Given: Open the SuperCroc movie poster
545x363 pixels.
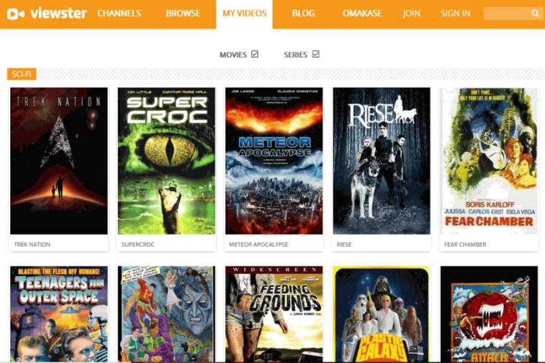Looking at the screenshot, I should (x=167, y=161).
